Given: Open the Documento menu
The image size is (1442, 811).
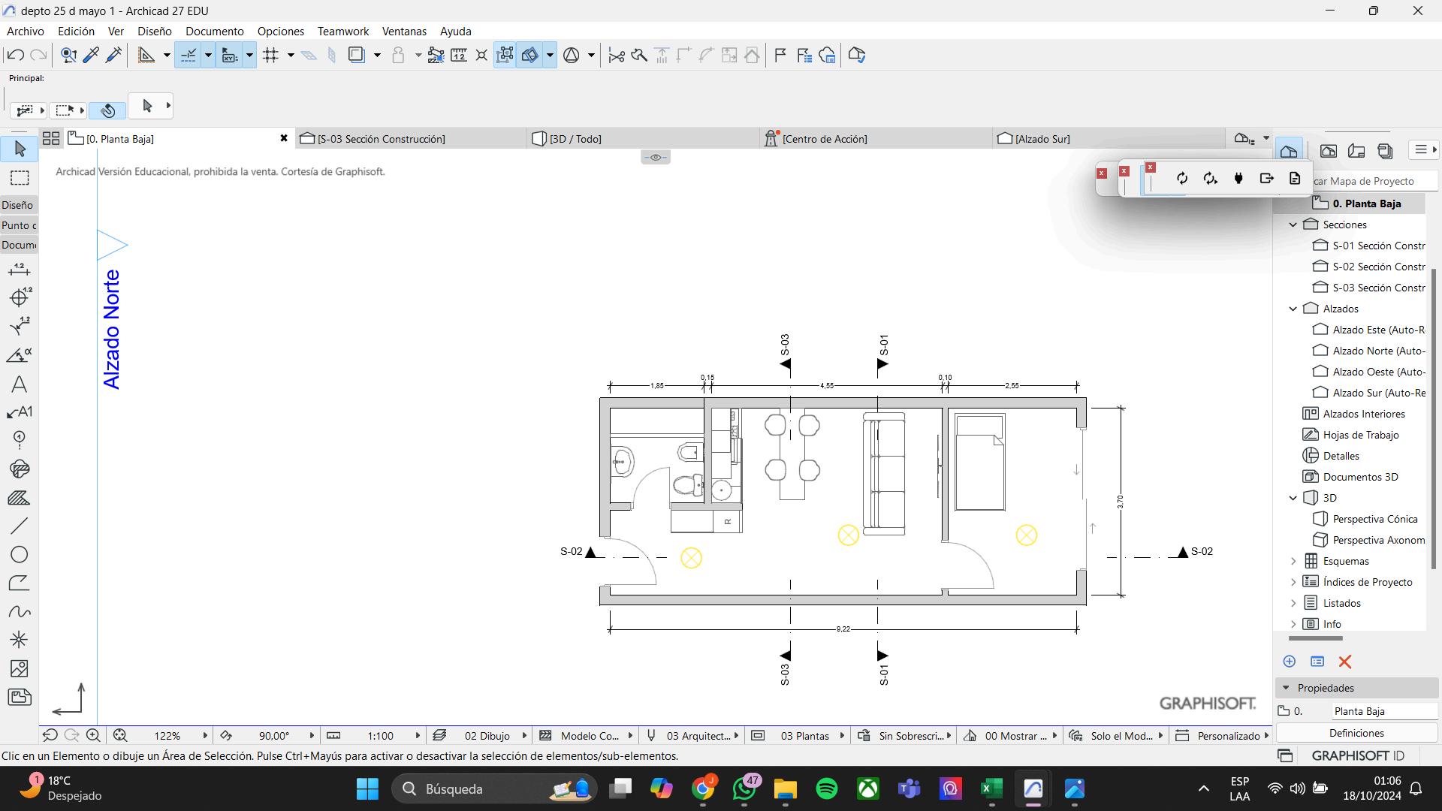Looking at the screenshot, I should [x=214, y=31].
